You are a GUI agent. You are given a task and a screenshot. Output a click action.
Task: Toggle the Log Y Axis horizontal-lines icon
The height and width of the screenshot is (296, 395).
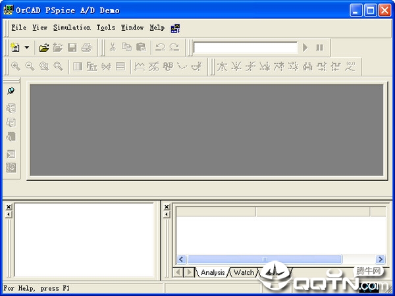click(120, 66)
